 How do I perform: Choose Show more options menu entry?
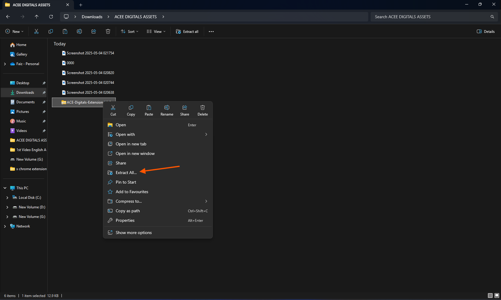pyautogui.click(x=133, y=233)
